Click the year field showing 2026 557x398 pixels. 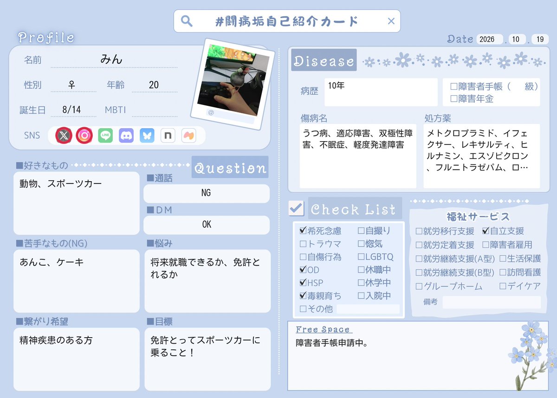490,39
